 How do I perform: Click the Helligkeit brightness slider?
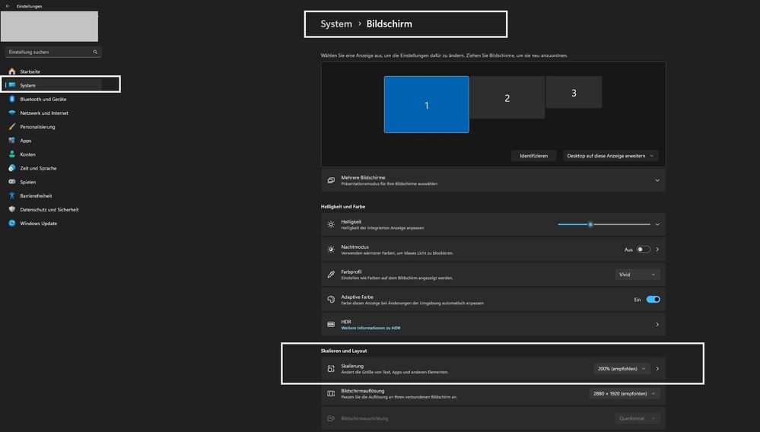coord(604,224)
